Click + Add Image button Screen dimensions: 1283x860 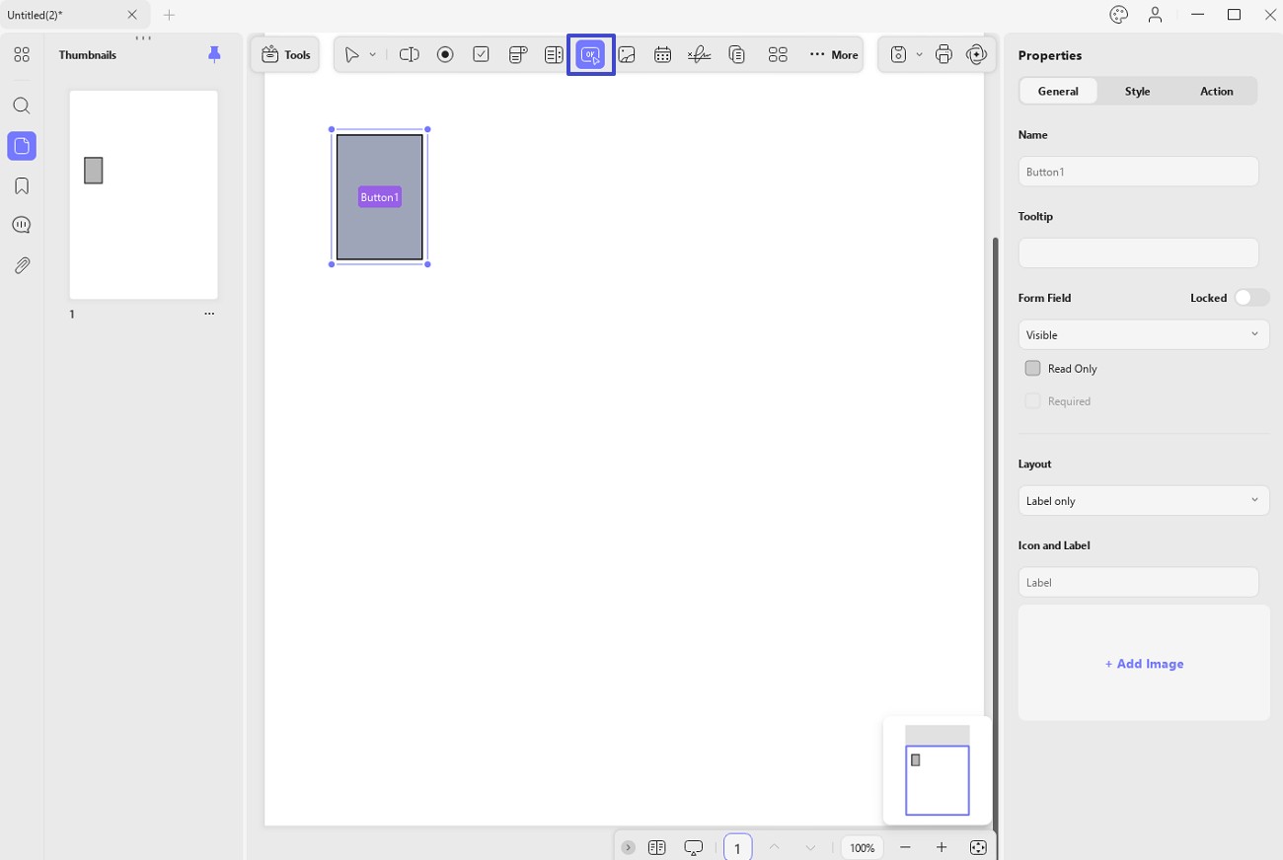pos(1144,664)
